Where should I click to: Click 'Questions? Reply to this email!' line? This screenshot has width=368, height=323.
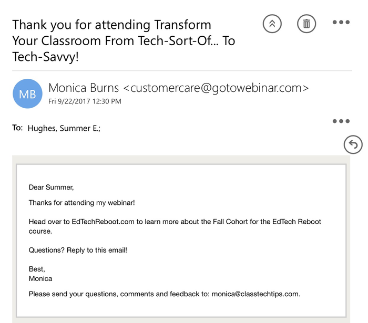pyautogui.click(x=78, y=250)
